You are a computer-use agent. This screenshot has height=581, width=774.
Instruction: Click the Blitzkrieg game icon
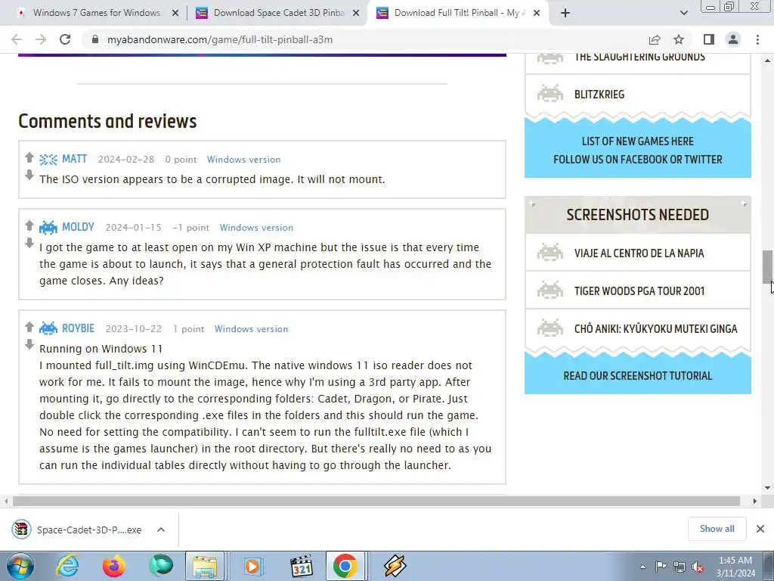(550, 94)
